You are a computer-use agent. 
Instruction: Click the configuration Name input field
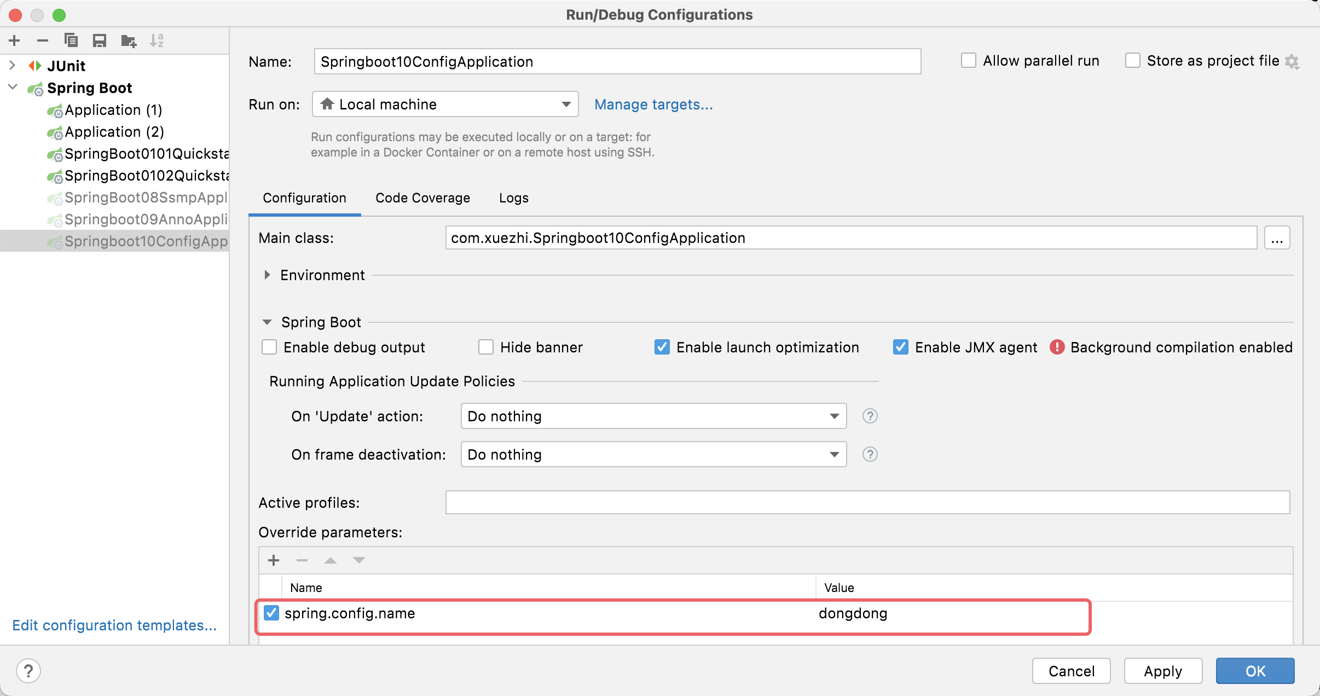click(617, 61)
